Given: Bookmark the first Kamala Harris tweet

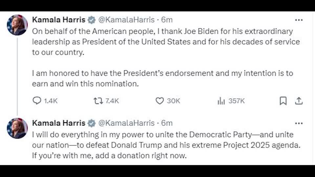Looking at the screenshot, I should (x=283, y=101).
